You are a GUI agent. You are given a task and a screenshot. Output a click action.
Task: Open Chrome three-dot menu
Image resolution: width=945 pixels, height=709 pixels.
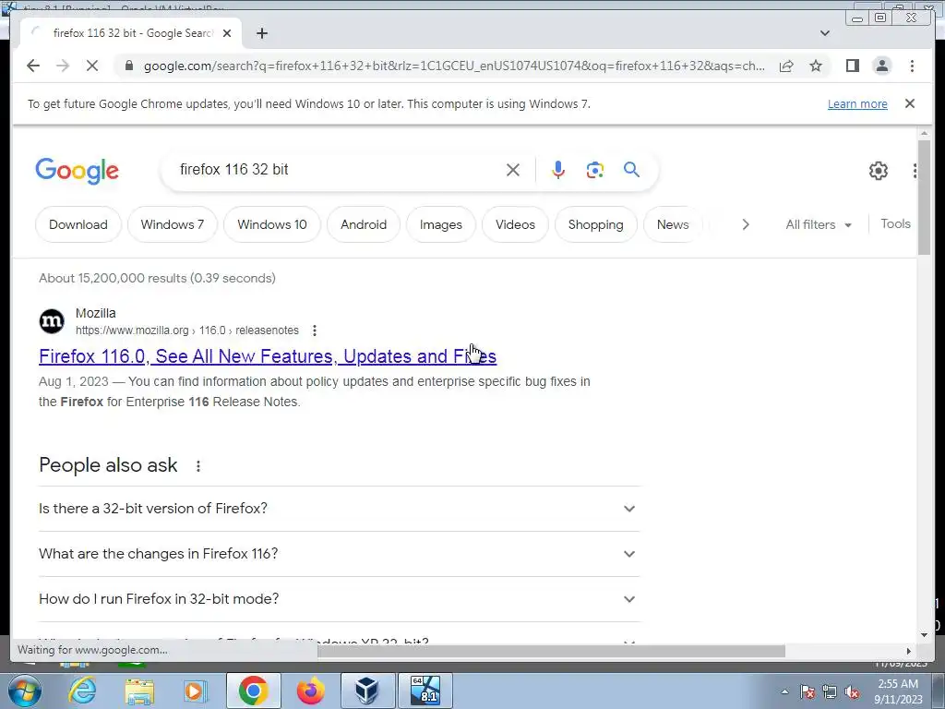click(x=912, y=66)
